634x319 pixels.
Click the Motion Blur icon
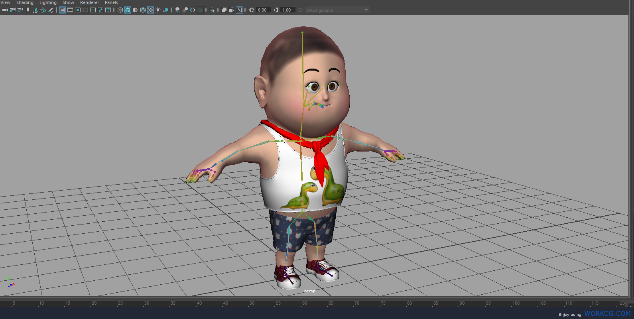185,10
